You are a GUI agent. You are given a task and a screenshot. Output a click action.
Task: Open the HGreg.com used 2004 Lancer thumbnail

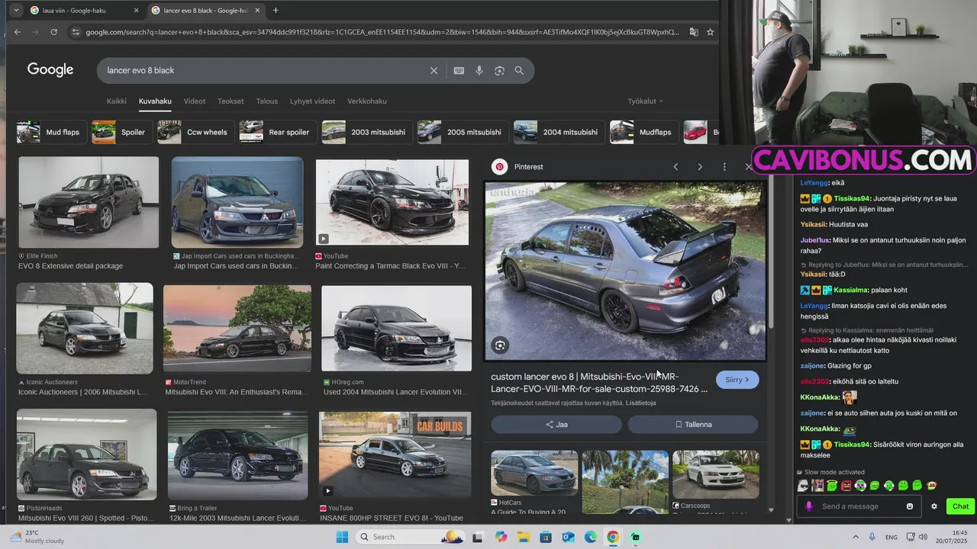pos(396,329)
